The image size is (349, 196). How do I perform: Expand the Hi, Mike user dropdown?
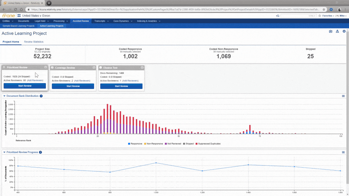pos(341,15)
